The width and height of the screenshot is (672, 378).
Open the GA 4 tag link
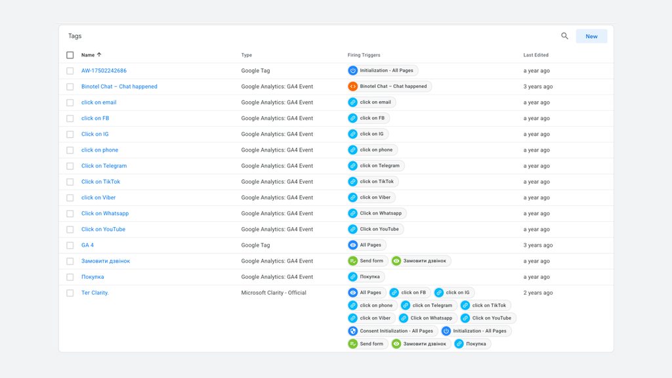click(x=87, y=245)
